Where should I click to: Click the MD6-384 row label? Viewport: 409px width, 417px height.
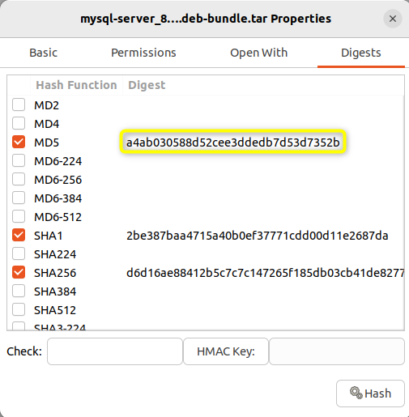point(58,198)
